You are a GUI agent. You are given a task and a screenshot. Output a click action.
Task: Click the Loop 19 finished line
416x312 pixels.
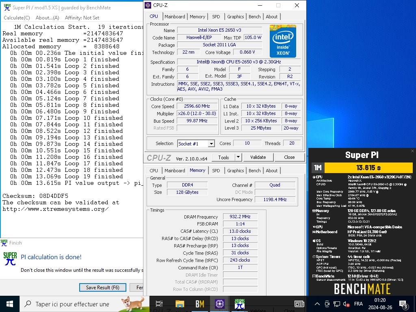coord(67,177)
